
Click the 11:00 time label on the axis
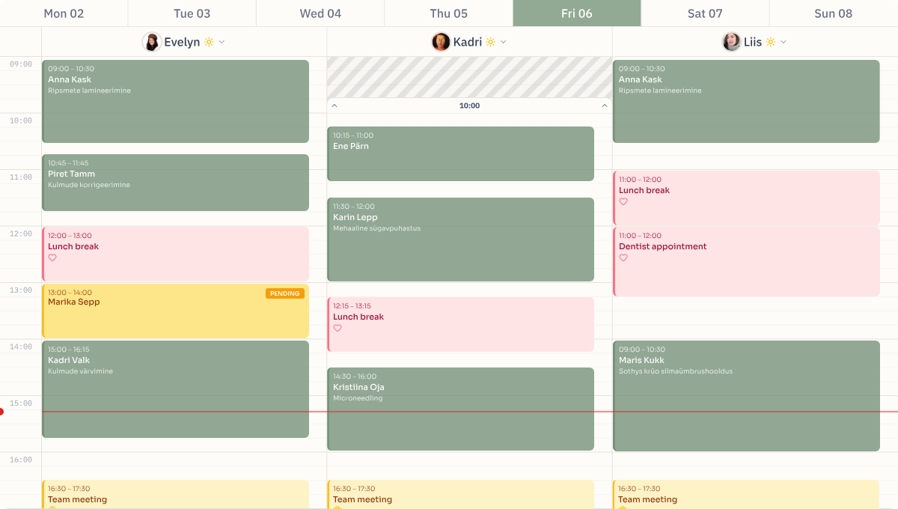[21, 177]
